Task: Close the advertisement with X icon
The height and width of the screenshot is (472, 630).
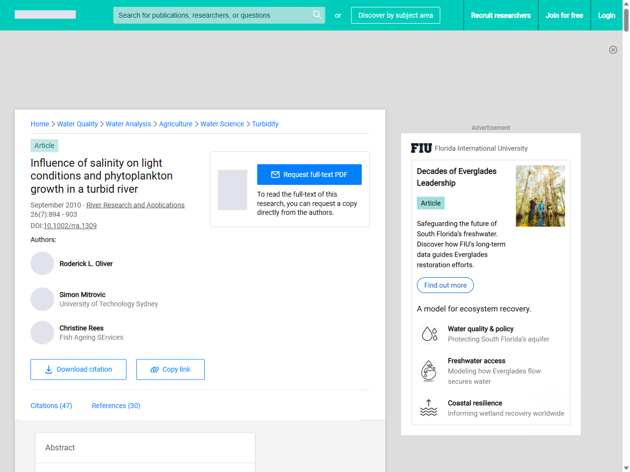Action: pos(613,50)
